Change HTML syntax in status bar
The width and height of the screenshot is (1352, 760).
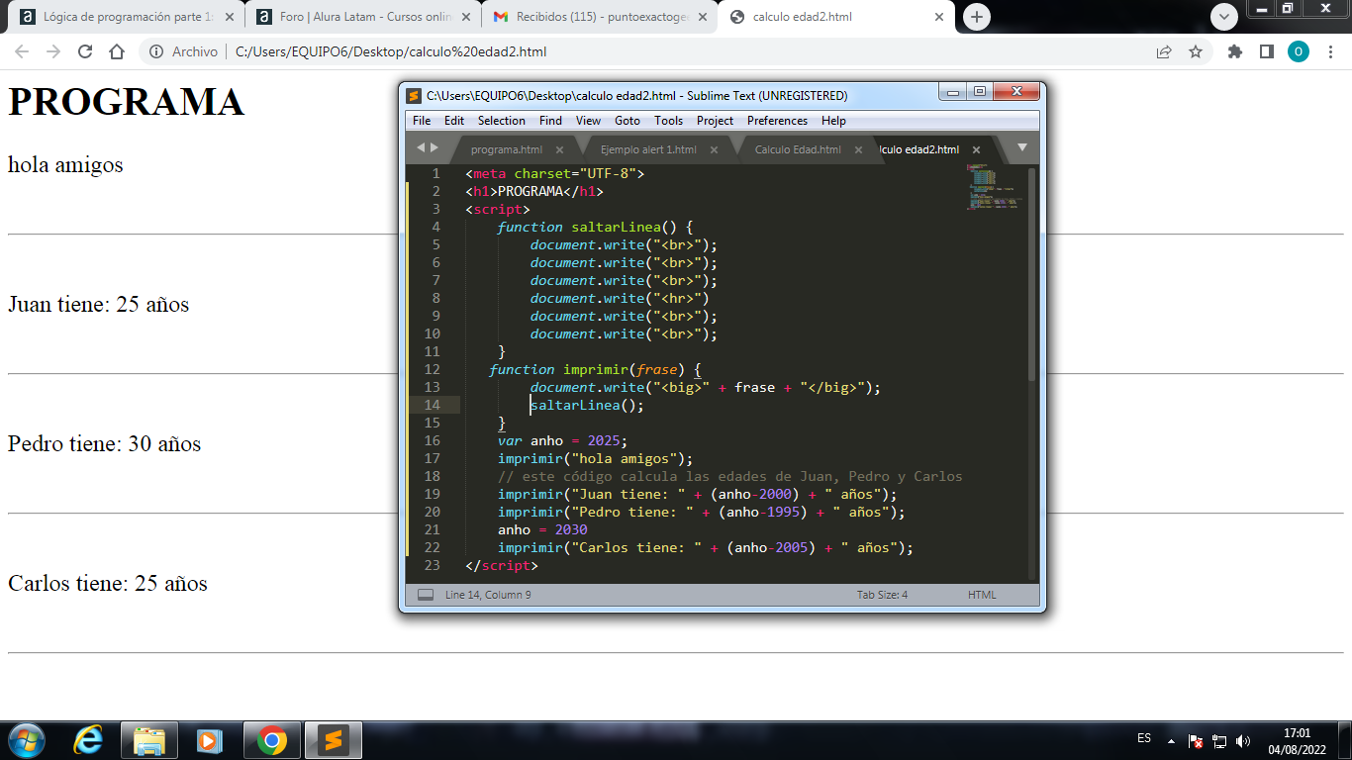point(982,595)
